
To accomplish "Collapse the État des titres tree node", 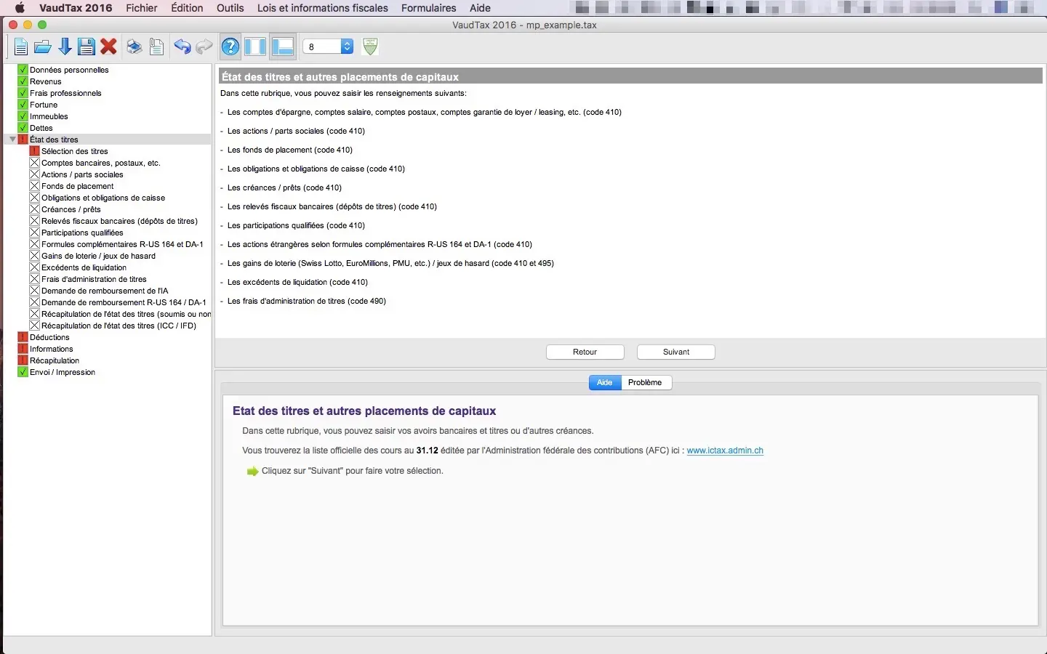I will click(12, 140).
